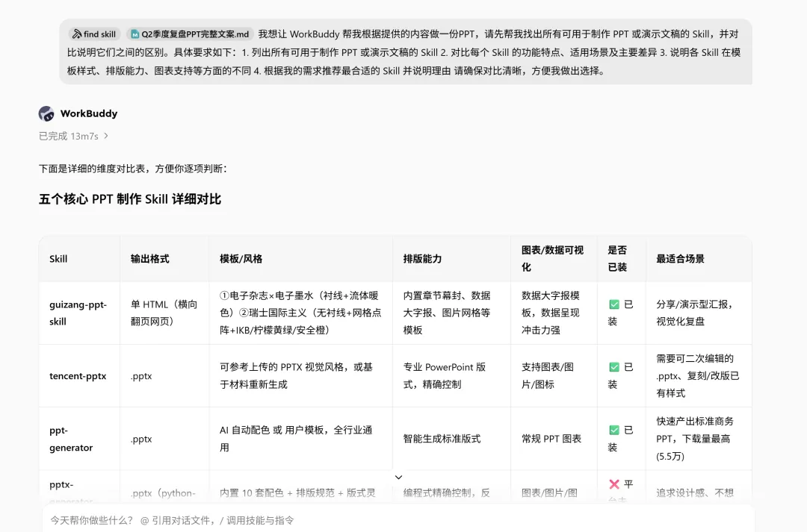Screen dimensions: 807x532
Task: Click the 模板/风格 column header
Action: pyautogui.click(x=300, y=259)
